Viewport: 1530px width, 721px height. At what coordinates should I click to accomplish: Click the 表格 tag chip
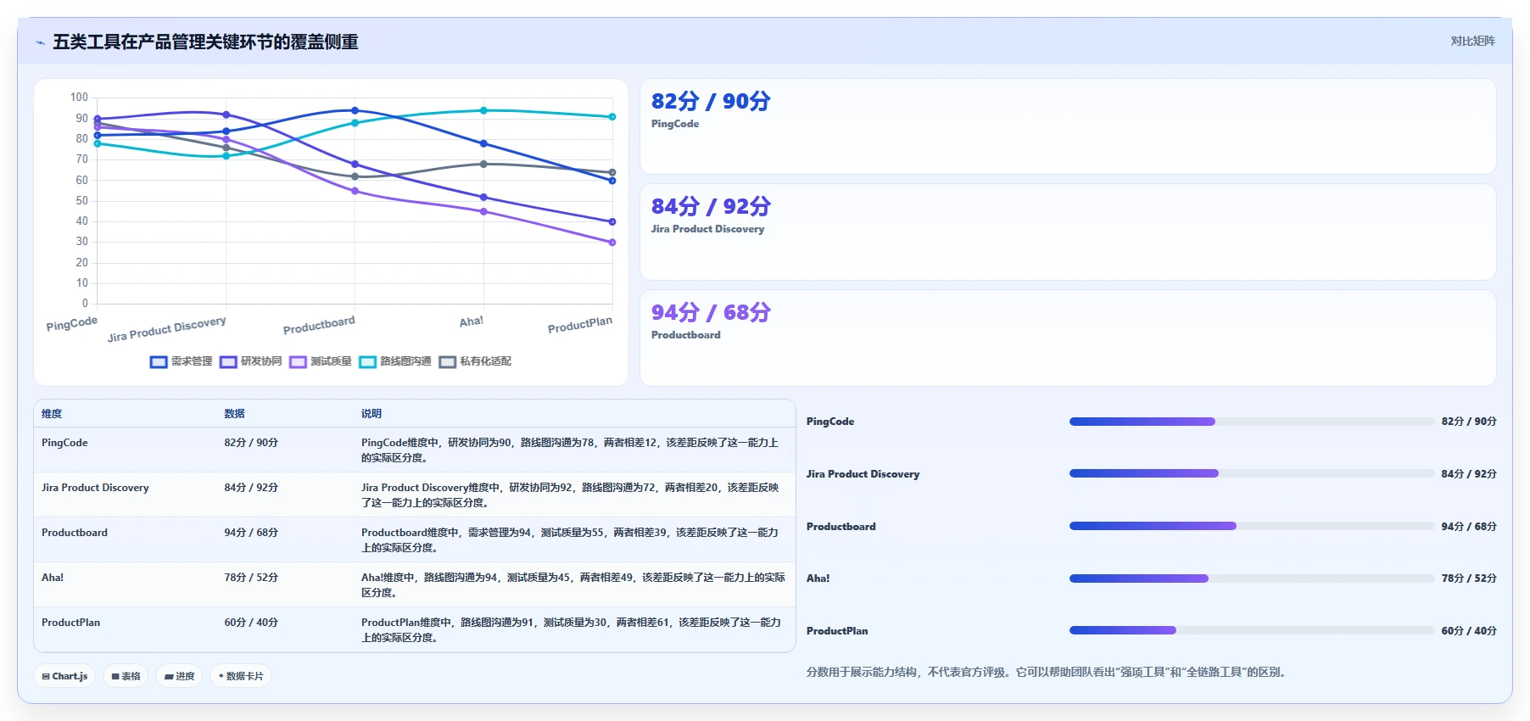pyautogui.click(x=126, y=676)
